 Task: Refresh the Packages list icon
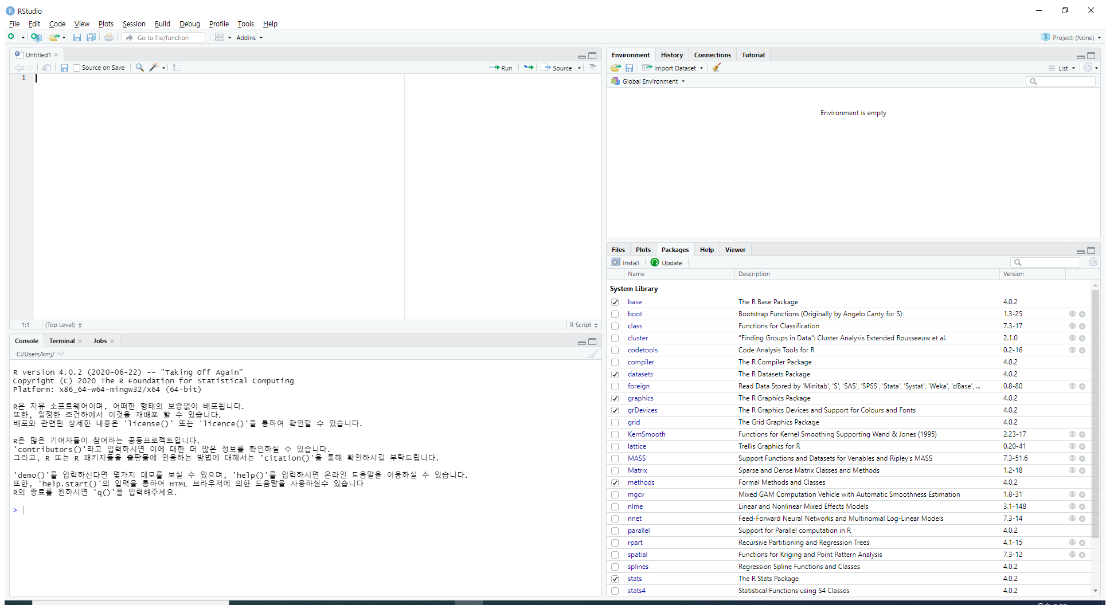coord(1093,262)
